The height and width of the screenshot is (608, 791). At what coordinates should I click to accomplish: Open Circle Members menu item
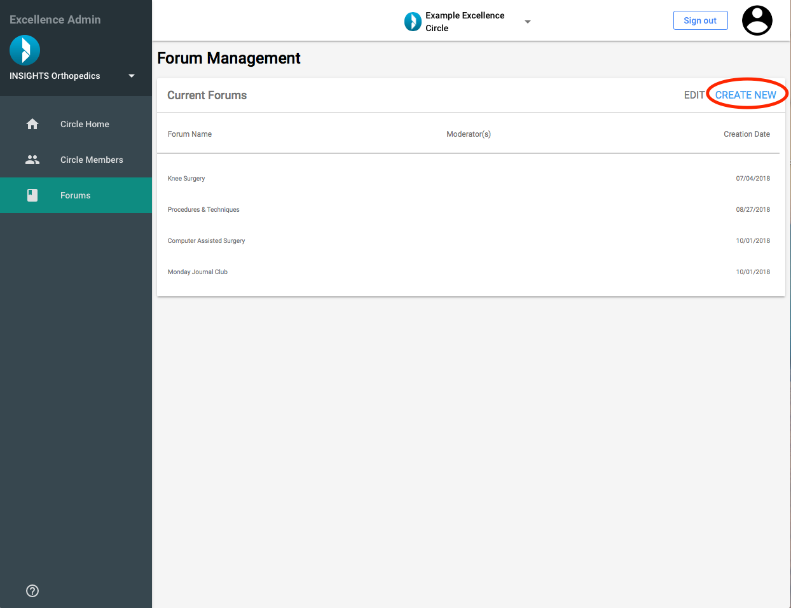[x=76, y=160]
